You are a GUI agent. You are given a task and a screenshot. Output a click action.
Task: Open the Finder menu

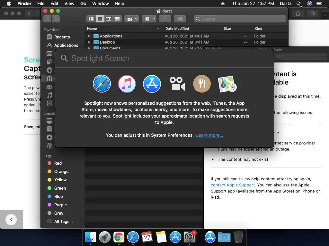24,4
